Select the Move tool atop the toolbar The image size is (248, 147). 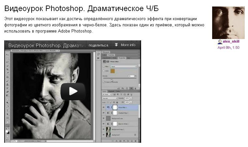[7, 55]
